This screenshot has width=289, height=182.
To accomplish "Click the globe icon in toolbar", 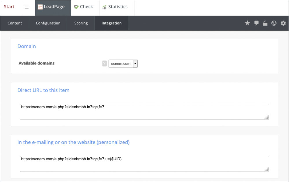I will pyautogui.click(x=274, y=23).
